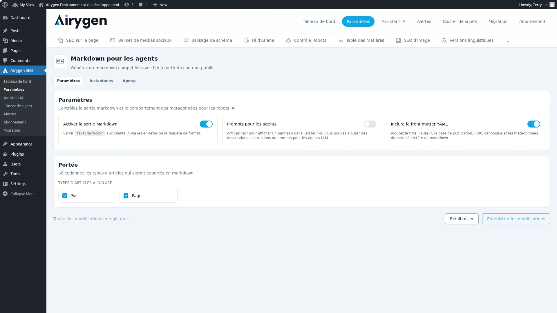The height and width of the screenshot is (313, 557).
Task: Expand more settings sections ellipsis
Action: [x=507, y=41]
